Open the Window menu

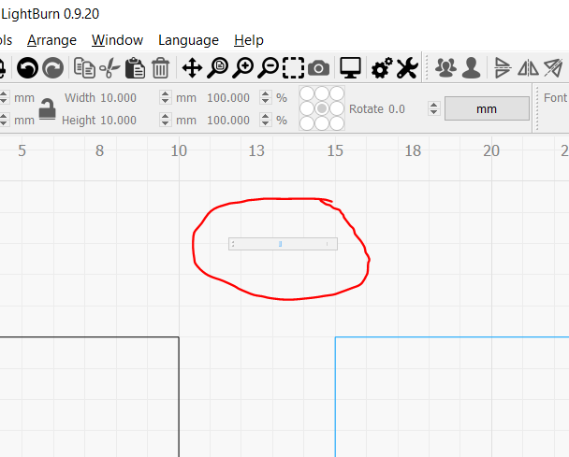[x=117, y=40]
